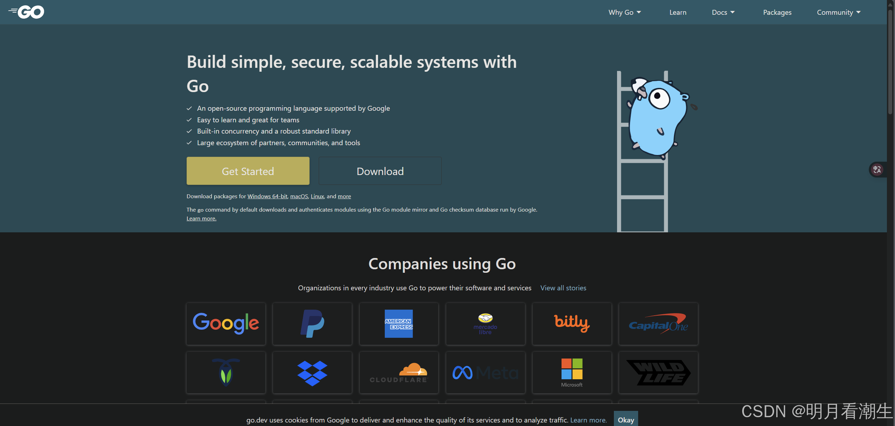Follow the macOS download link

coord(299,196)
